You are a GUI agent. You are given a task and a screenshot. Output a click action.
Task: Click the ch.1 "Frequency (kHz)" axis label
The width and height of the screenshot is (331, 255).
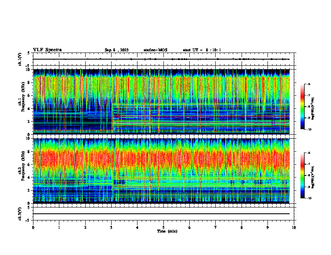point(23,97)
